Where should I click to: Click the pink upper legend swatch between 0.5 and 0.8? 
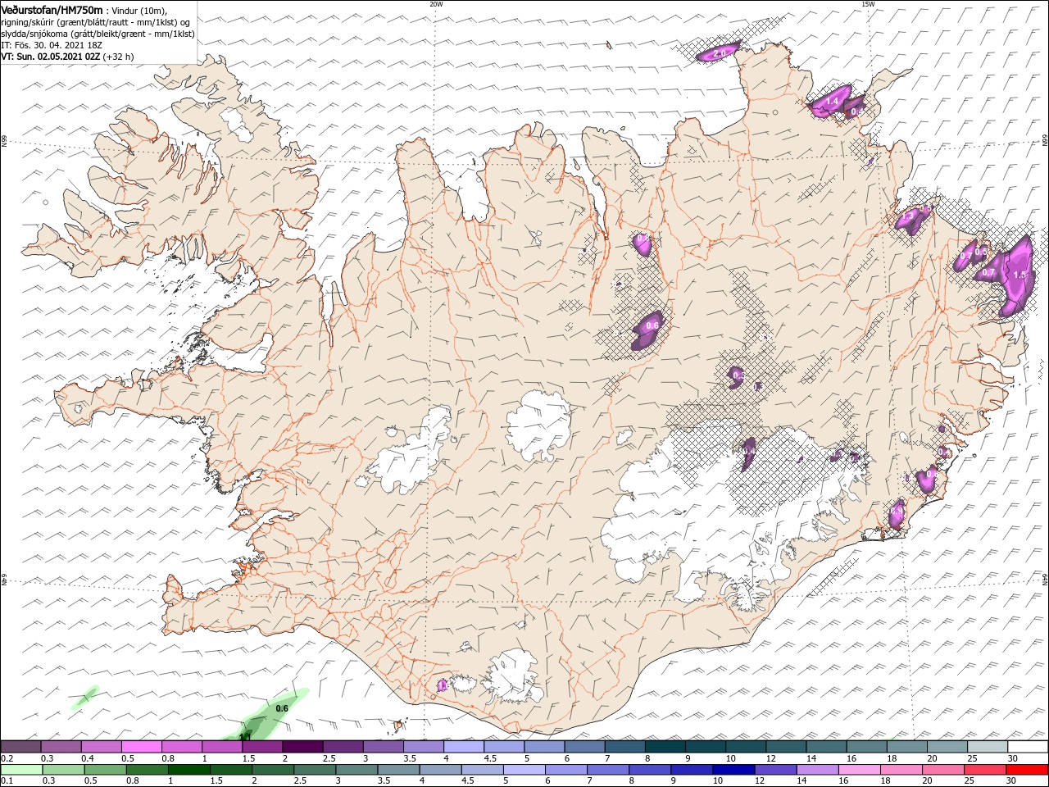pos(141,747)
